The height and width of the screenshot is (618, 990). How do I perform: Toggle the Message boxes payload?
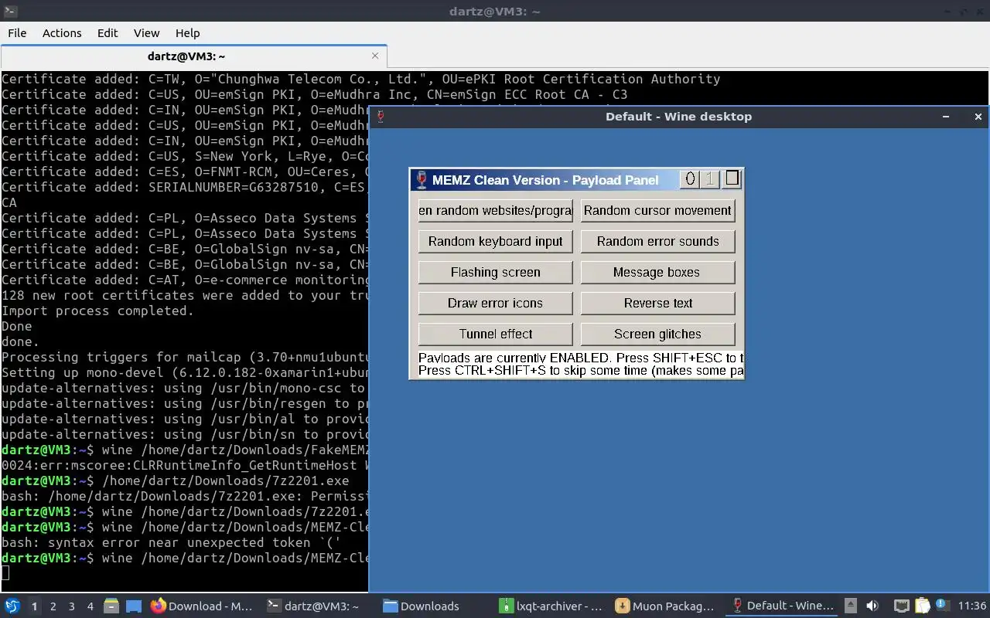(x=657, y=273)
